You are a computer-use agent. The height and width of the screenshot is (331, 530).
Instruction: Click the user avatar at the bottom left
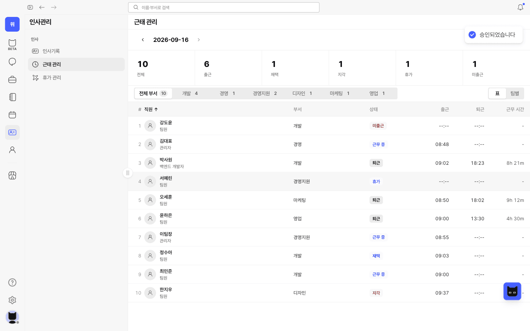[12, 317]
